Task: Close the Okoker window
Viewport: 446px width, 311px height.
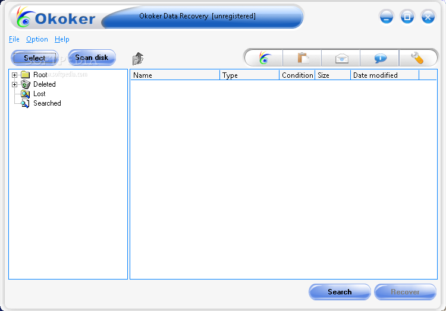Action: [428, 18]
